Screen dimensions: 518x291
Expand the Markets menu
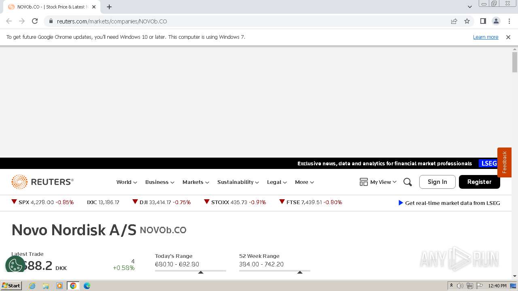[196, 182]
